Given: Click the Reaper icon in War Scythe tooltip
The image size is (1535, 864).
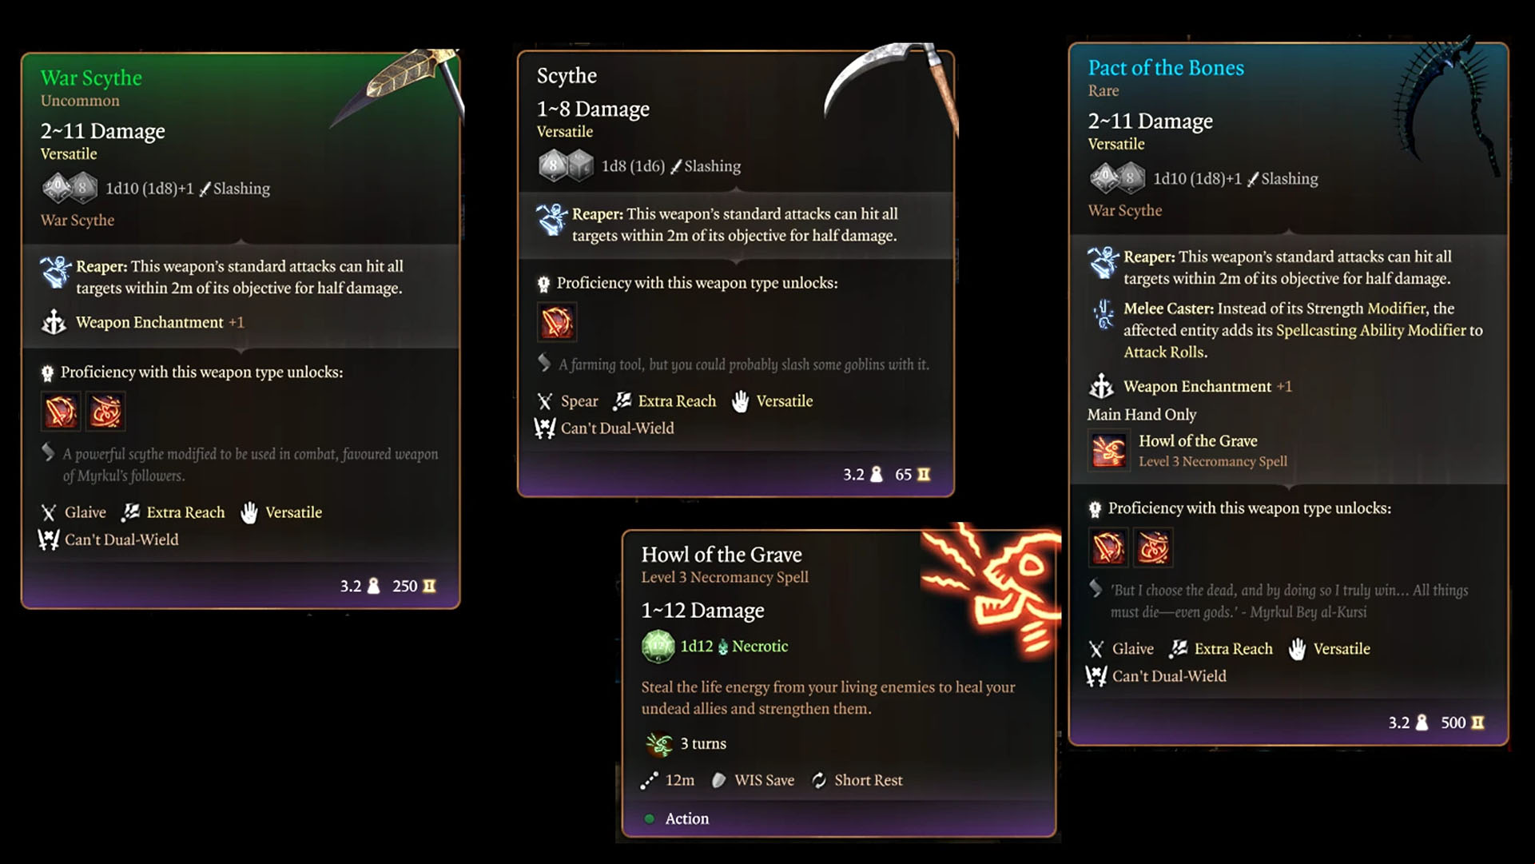Looking at the screenshot, I should [55, 272].
